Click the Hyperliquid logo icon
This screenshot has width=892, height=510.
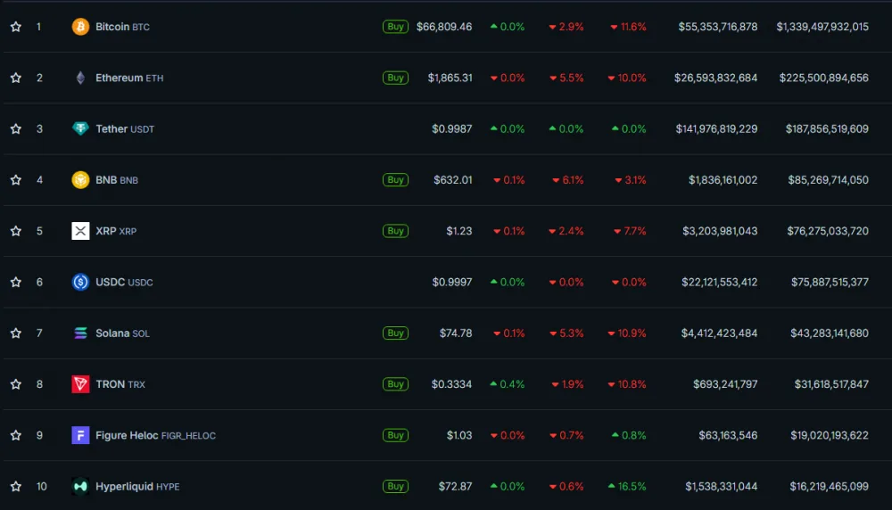click(x=80, y=487)
